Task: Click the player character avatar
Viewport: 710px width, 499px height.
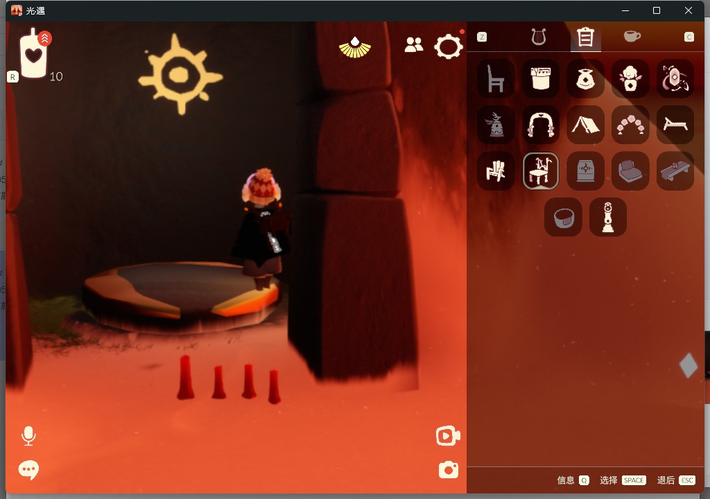Action: [261, 229]
